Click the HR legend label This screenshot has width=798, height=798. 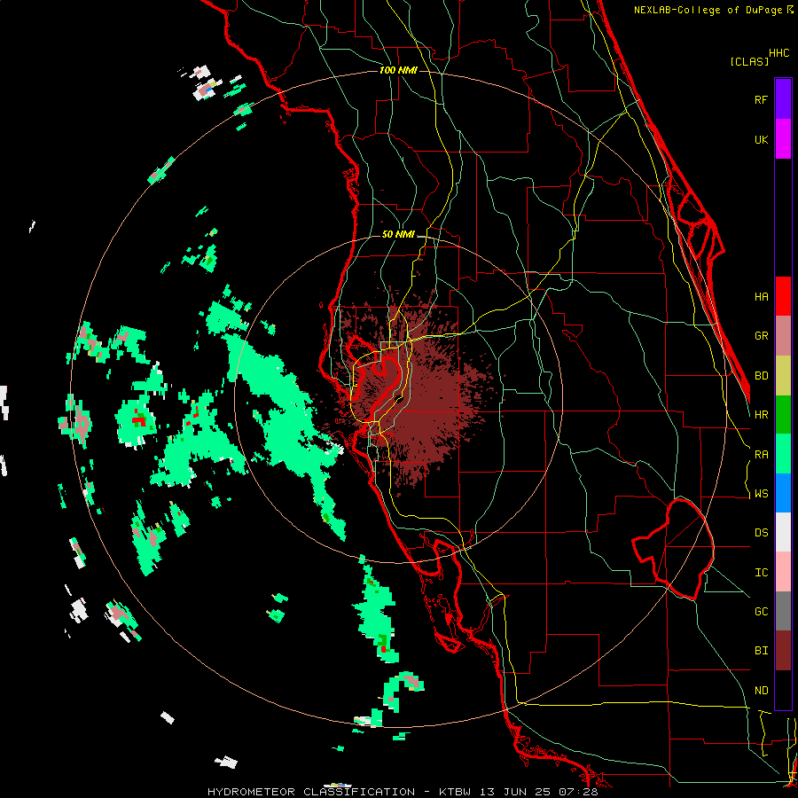click(x=761, y=415)
